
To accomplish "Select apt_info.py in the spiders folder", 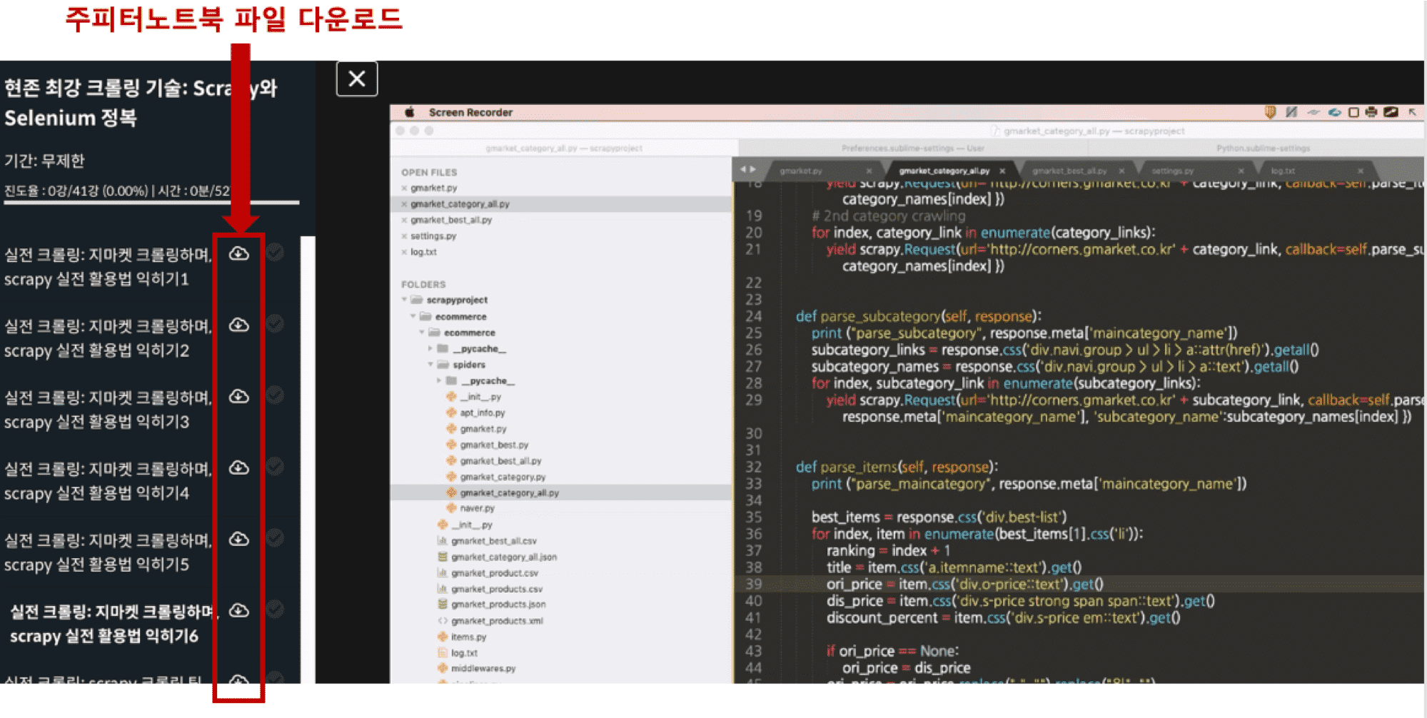I will [482, 413].
